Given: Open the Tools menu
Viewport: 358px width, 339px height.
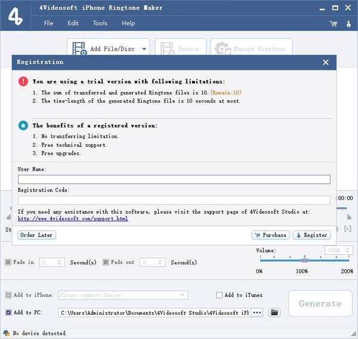Looking at the screenshot, I should pos(100,23).
